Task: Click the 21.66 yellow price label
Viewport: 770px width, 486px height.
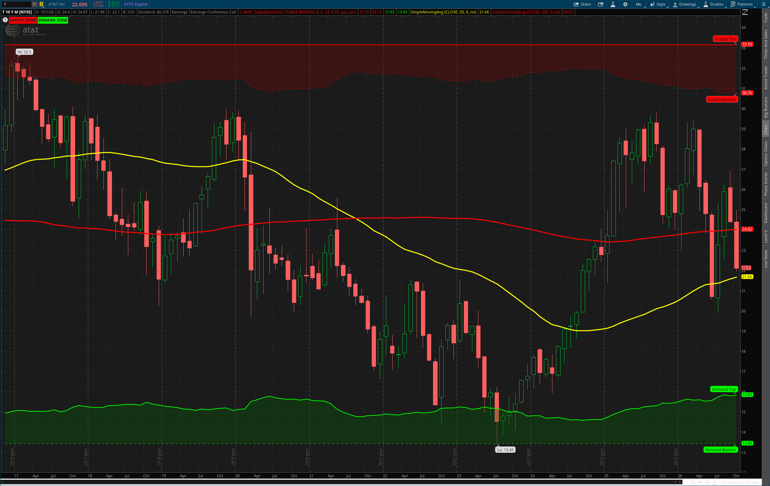Action: coord(747,277)
